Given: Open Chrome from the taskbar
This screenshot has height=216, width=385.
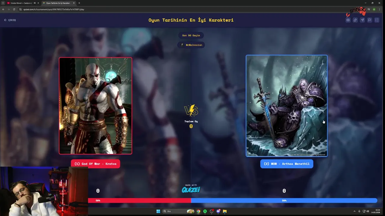Looking at the screenshot, I should 199,211.
